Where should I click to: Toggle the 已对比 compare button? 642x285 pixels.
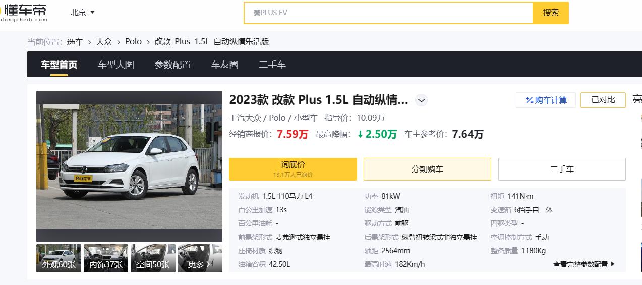[x=603, y=100]
